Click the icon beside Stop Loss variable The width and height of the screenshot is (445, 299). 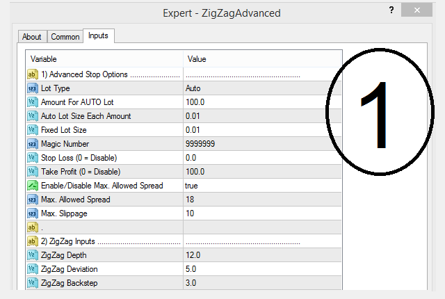(33, 158)
